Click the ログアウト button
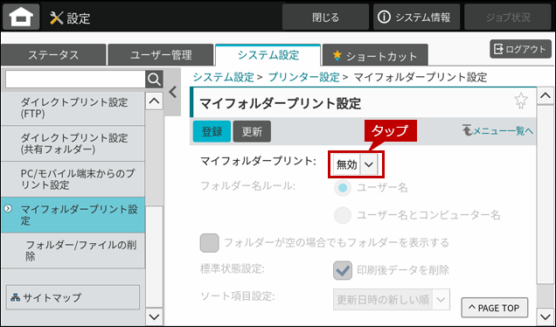Viewport: 556px width, 327px height. [x=520, y=49]
